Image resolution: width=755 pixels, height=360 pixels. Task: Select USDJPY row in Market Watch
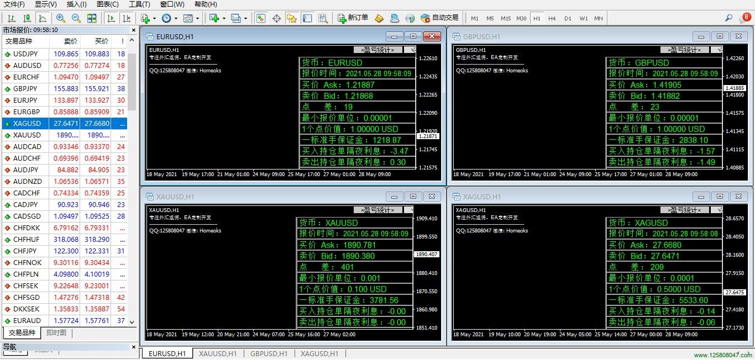point(64,54)
